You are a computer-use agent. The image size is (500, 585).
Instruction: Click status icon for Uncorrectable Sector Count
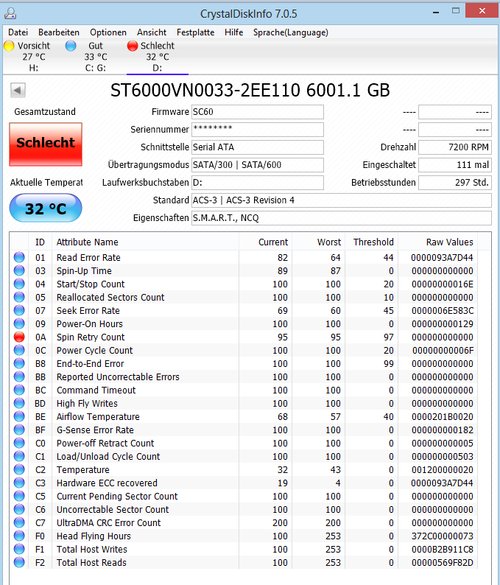pyautogui.click(x=19, y=509)
